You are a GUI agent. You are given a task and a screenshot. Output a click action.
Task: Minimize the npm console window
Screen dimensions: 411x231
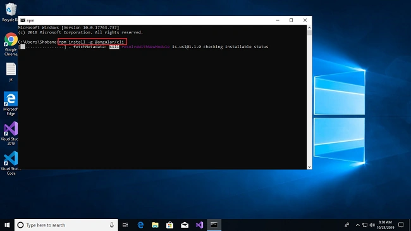pos(278,20)
